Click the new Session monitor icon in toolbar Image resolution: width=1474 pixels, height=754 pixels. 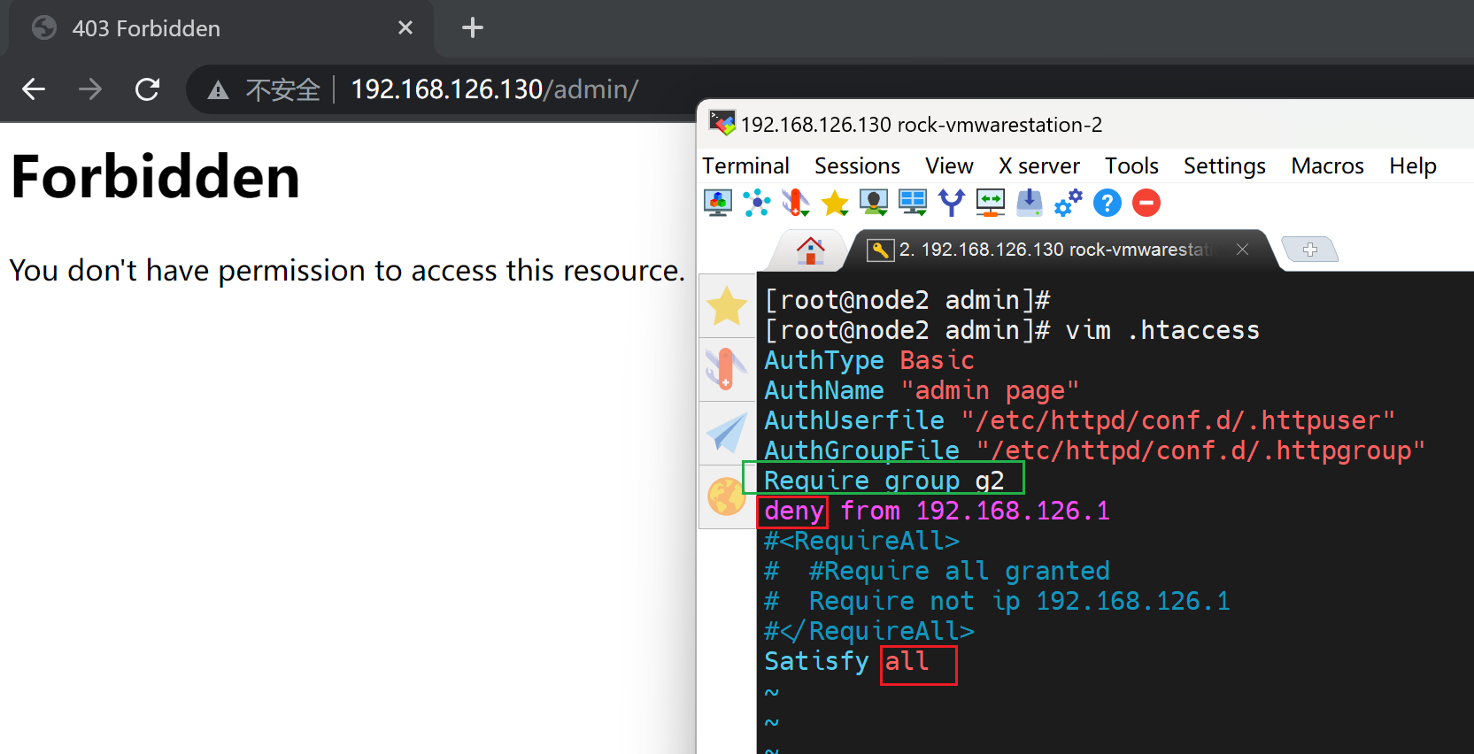pyautogui.click(x=717, y=203)
